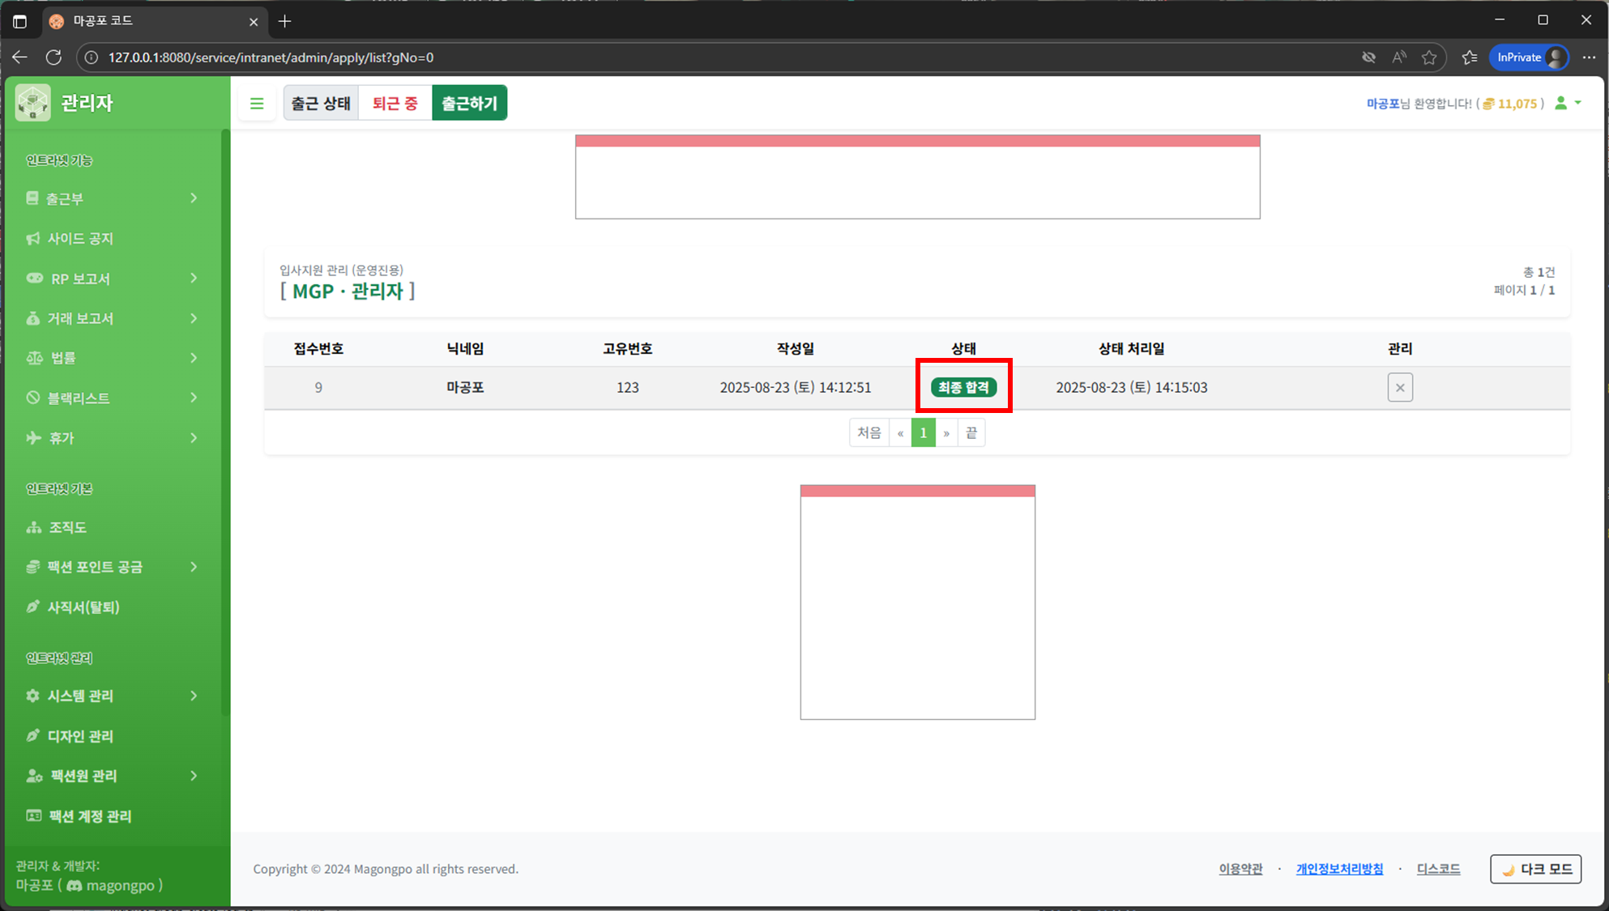Click the browser back arrow
Image resolution: width=1609 pixels, height=911 pixels.
click(x=20, y=57)
